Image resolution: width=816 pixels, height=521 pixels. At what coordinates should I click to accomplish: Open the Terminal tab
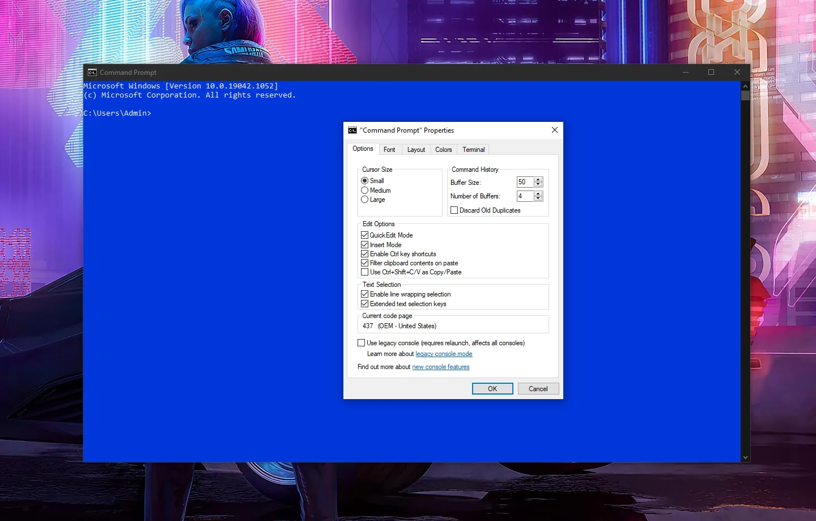(x=474, y=150)
